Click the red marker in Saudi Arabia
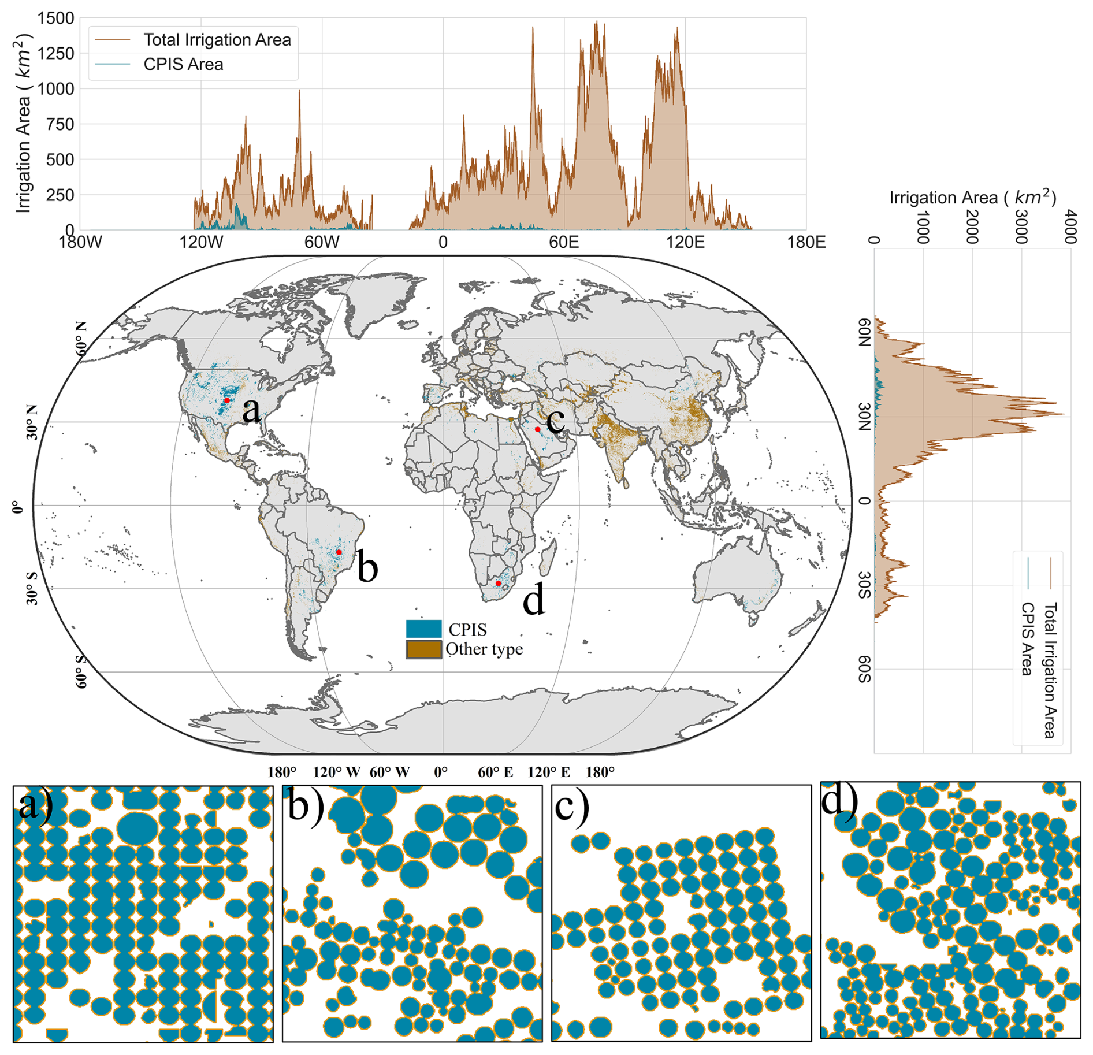1093x1055 pixels. point(537,429)
